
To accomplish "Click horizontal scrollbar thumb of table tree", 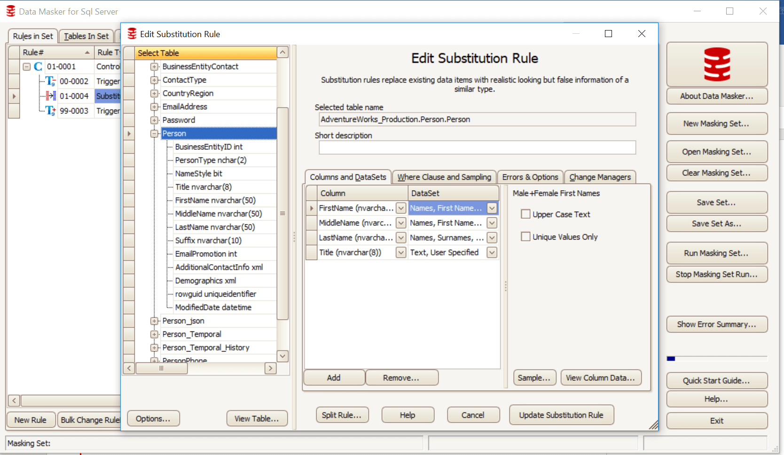I will (162, 369).
